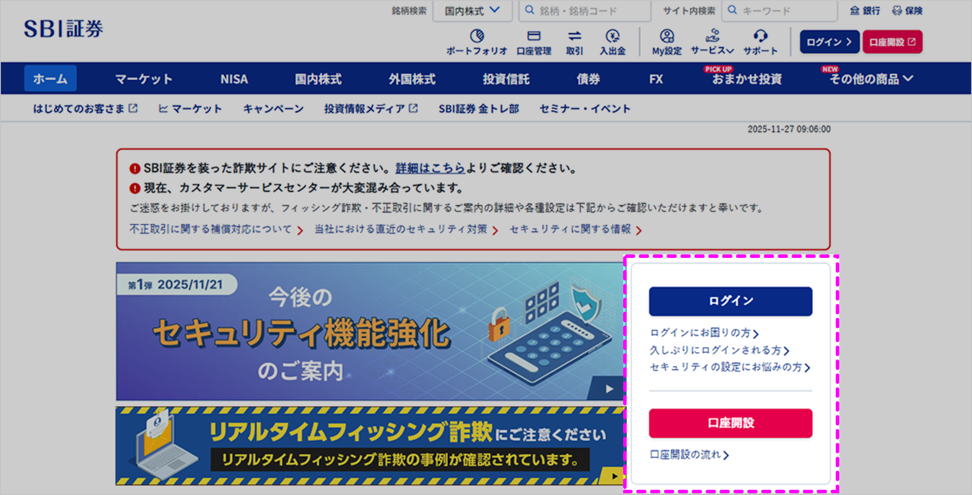Screen dimensions: 972x495
Task: Open the 詳細はこちら fraud warning link
Action: click(x=430, y=168)
